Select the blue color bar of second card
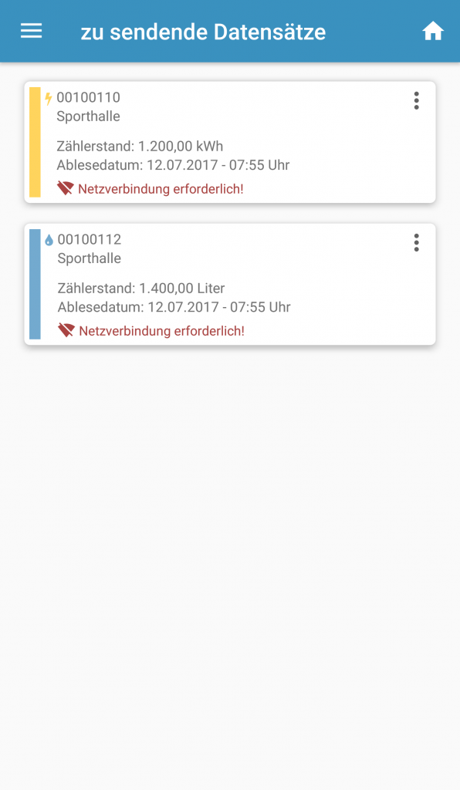Image resolution: width=460 pixels, height=790 pixels. (x=35, y=284)
